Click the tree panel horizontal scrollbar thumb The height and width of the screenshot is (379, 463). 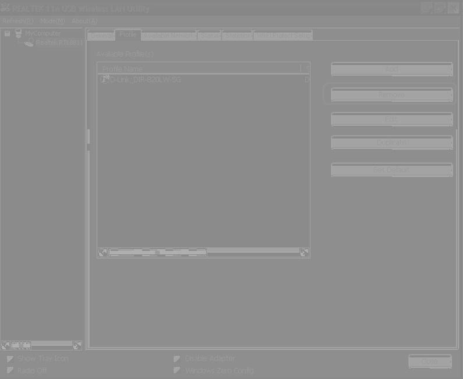point(20,345)
